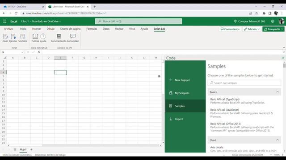Image resolution: width=286 pixels, height=160 pixels.
Task: Open browser extensions puzzle icon
Action: (x=264, y=13)
